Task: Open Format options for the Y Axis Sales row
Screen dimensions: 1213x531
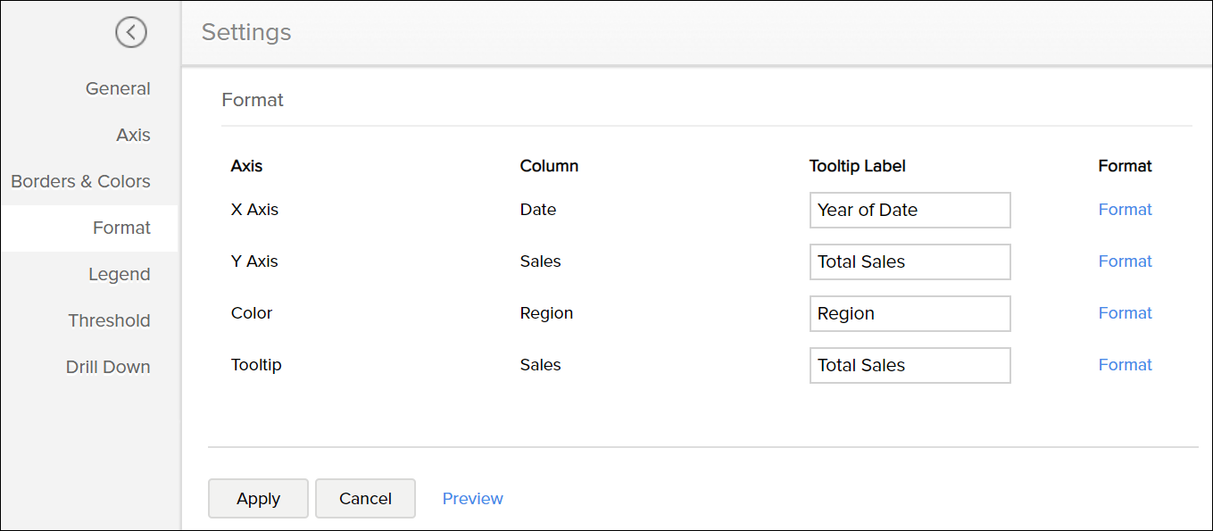Action: (1125, 261)
